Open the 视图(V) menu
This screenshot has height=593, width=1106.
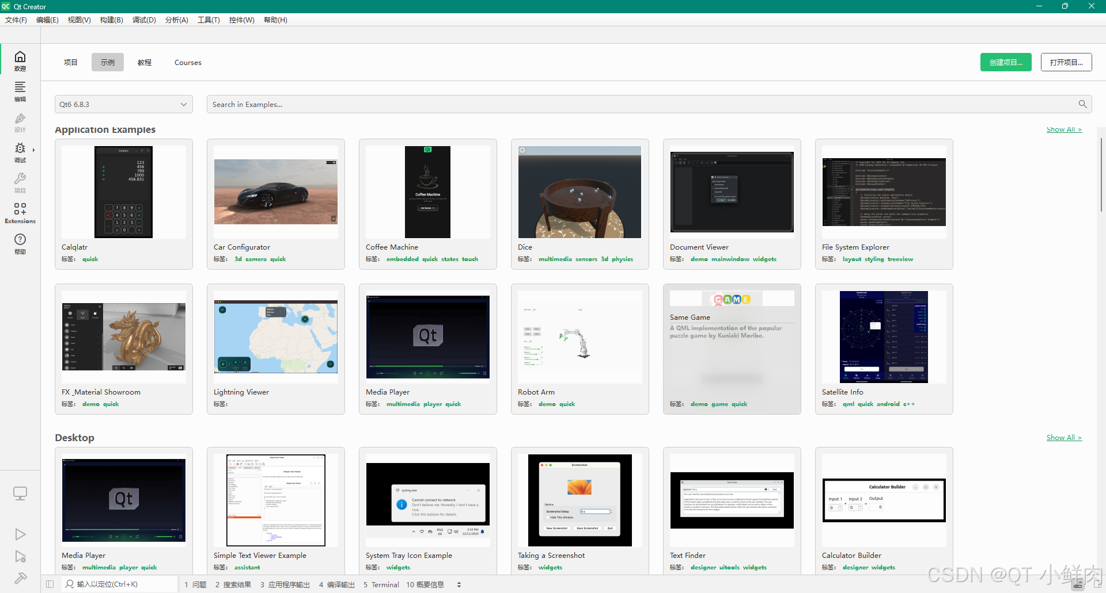coord(79,20)
